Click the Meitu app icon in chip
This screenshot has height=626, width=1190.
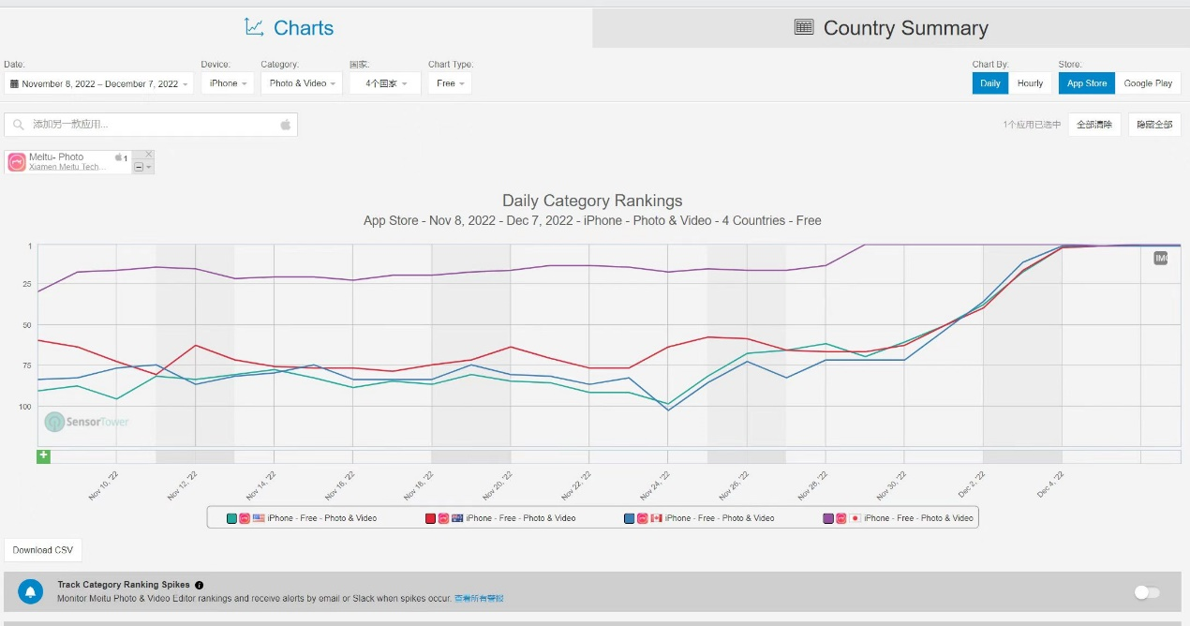[17, 162]
